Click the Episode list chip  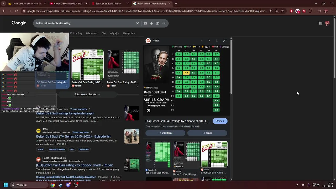pyautogui.click(x=84, y=149)
